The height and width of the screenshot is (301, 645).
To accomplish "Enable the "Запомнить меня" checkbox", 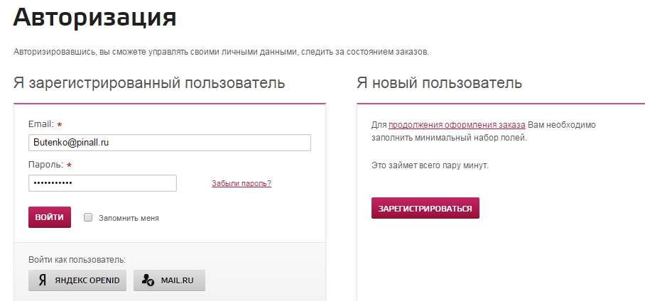I will pos(88,218).
